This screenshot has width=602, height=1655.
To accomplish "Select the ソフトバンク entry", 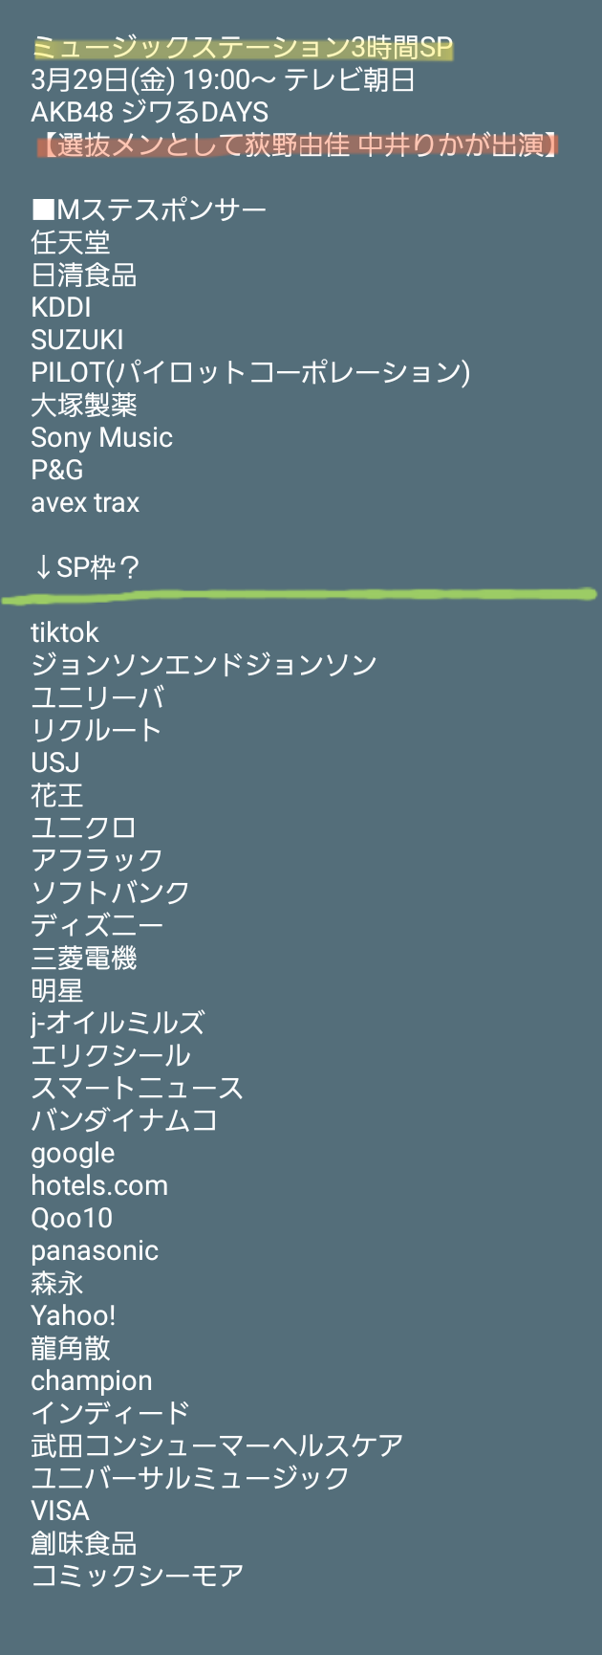I will click(x=111, y=894).
